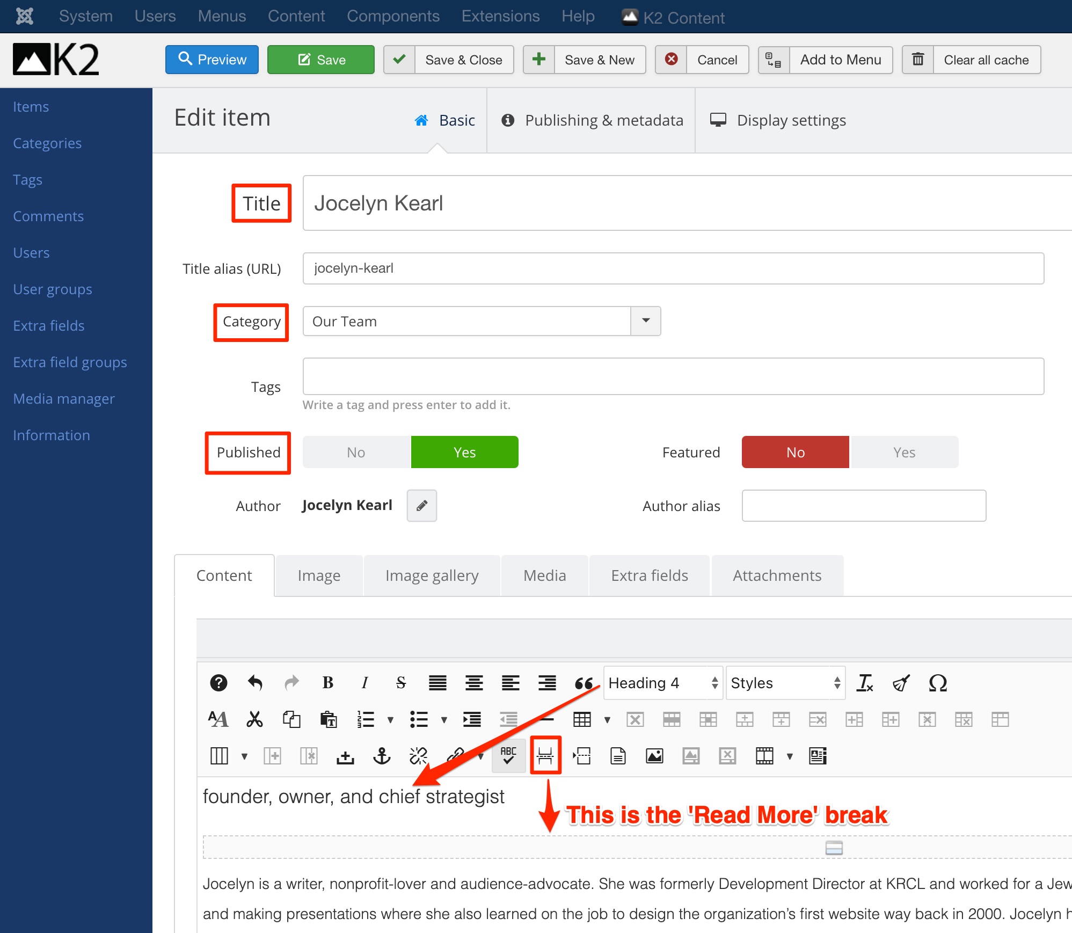Screen dimensions: 1072x933
Task: Switch to the Image tab
Action: [x=319, y=574]
